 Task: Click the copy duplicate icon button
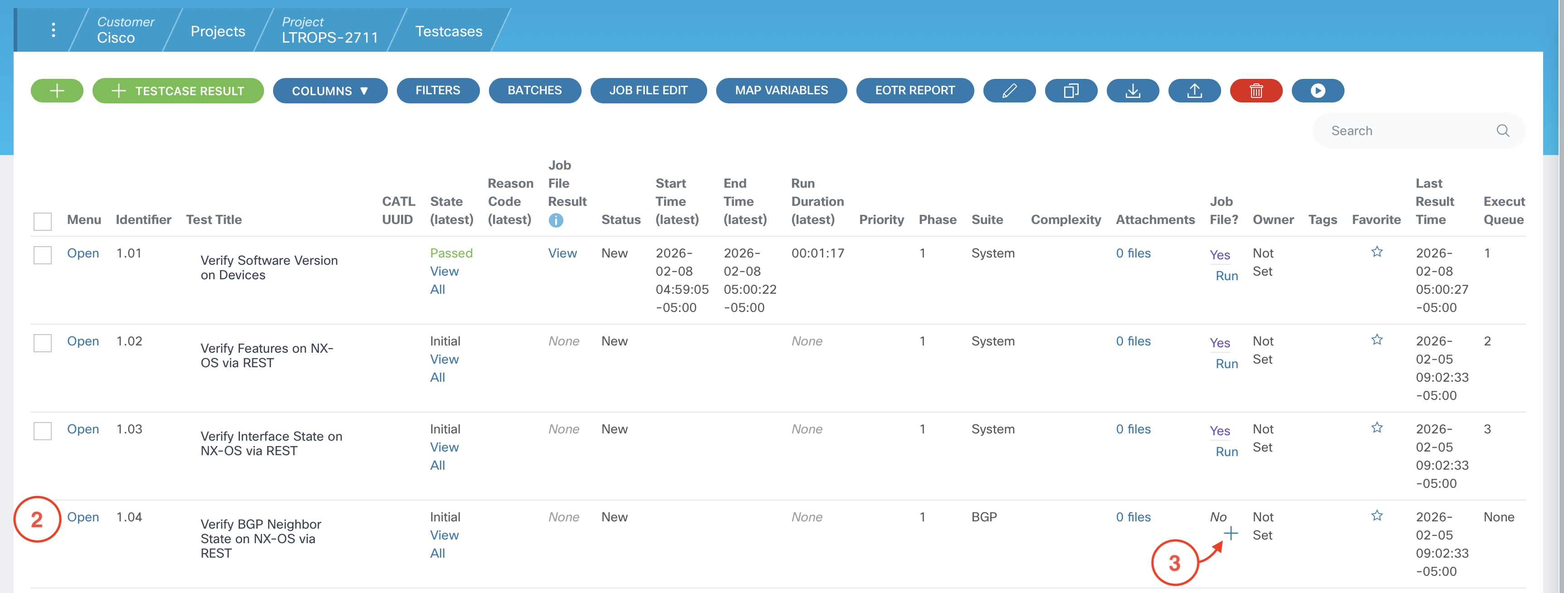1070,91
